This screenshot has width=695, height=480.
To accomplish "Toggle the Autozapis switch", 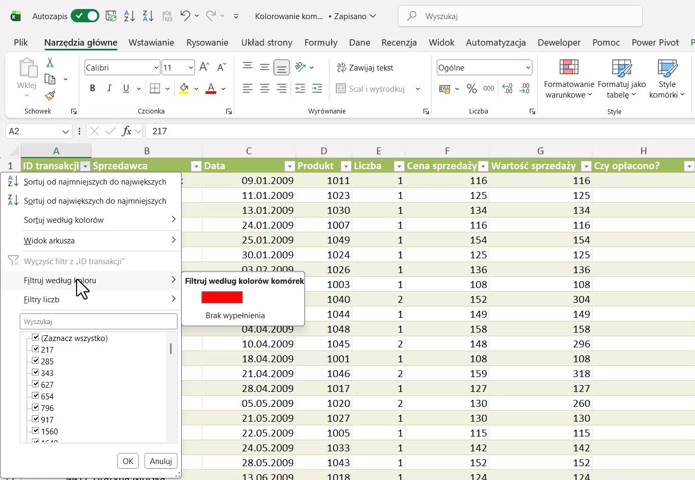I will coord(85,16).
